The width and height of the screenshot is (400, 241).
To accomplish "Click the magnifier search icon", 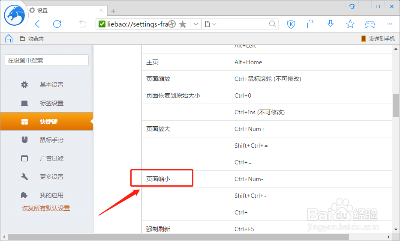I will tap(272, 24).
